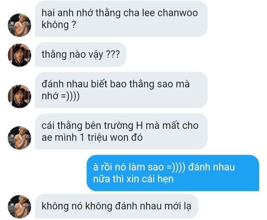
Task: Click 'không ?' on first message's second line
Action: coord(59,25)
